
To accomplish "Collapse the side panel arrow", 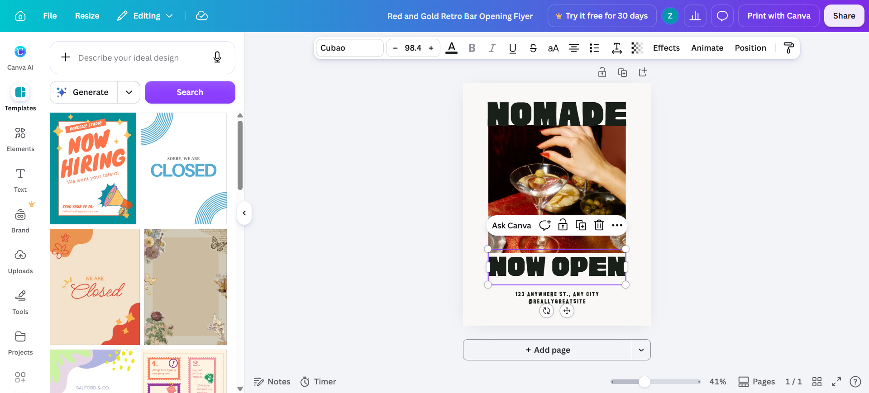I will coord(244,213).
